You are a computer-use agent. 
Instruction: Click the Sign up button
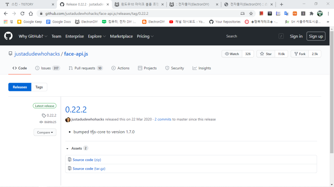coord(316,36)
